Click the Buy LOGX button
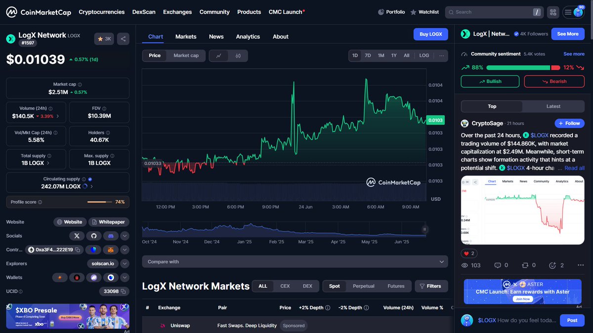The width and height of the screenshot is (593, 333). (x=431, y=34)
